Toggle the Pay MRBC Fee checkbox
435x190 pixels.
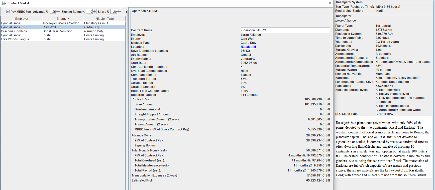[8, 12]
